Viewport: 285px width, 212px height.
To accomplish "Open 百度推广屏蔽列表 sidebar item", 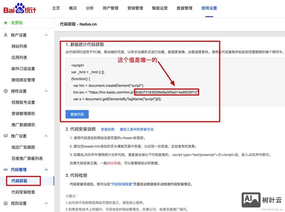I will point(27,159).
